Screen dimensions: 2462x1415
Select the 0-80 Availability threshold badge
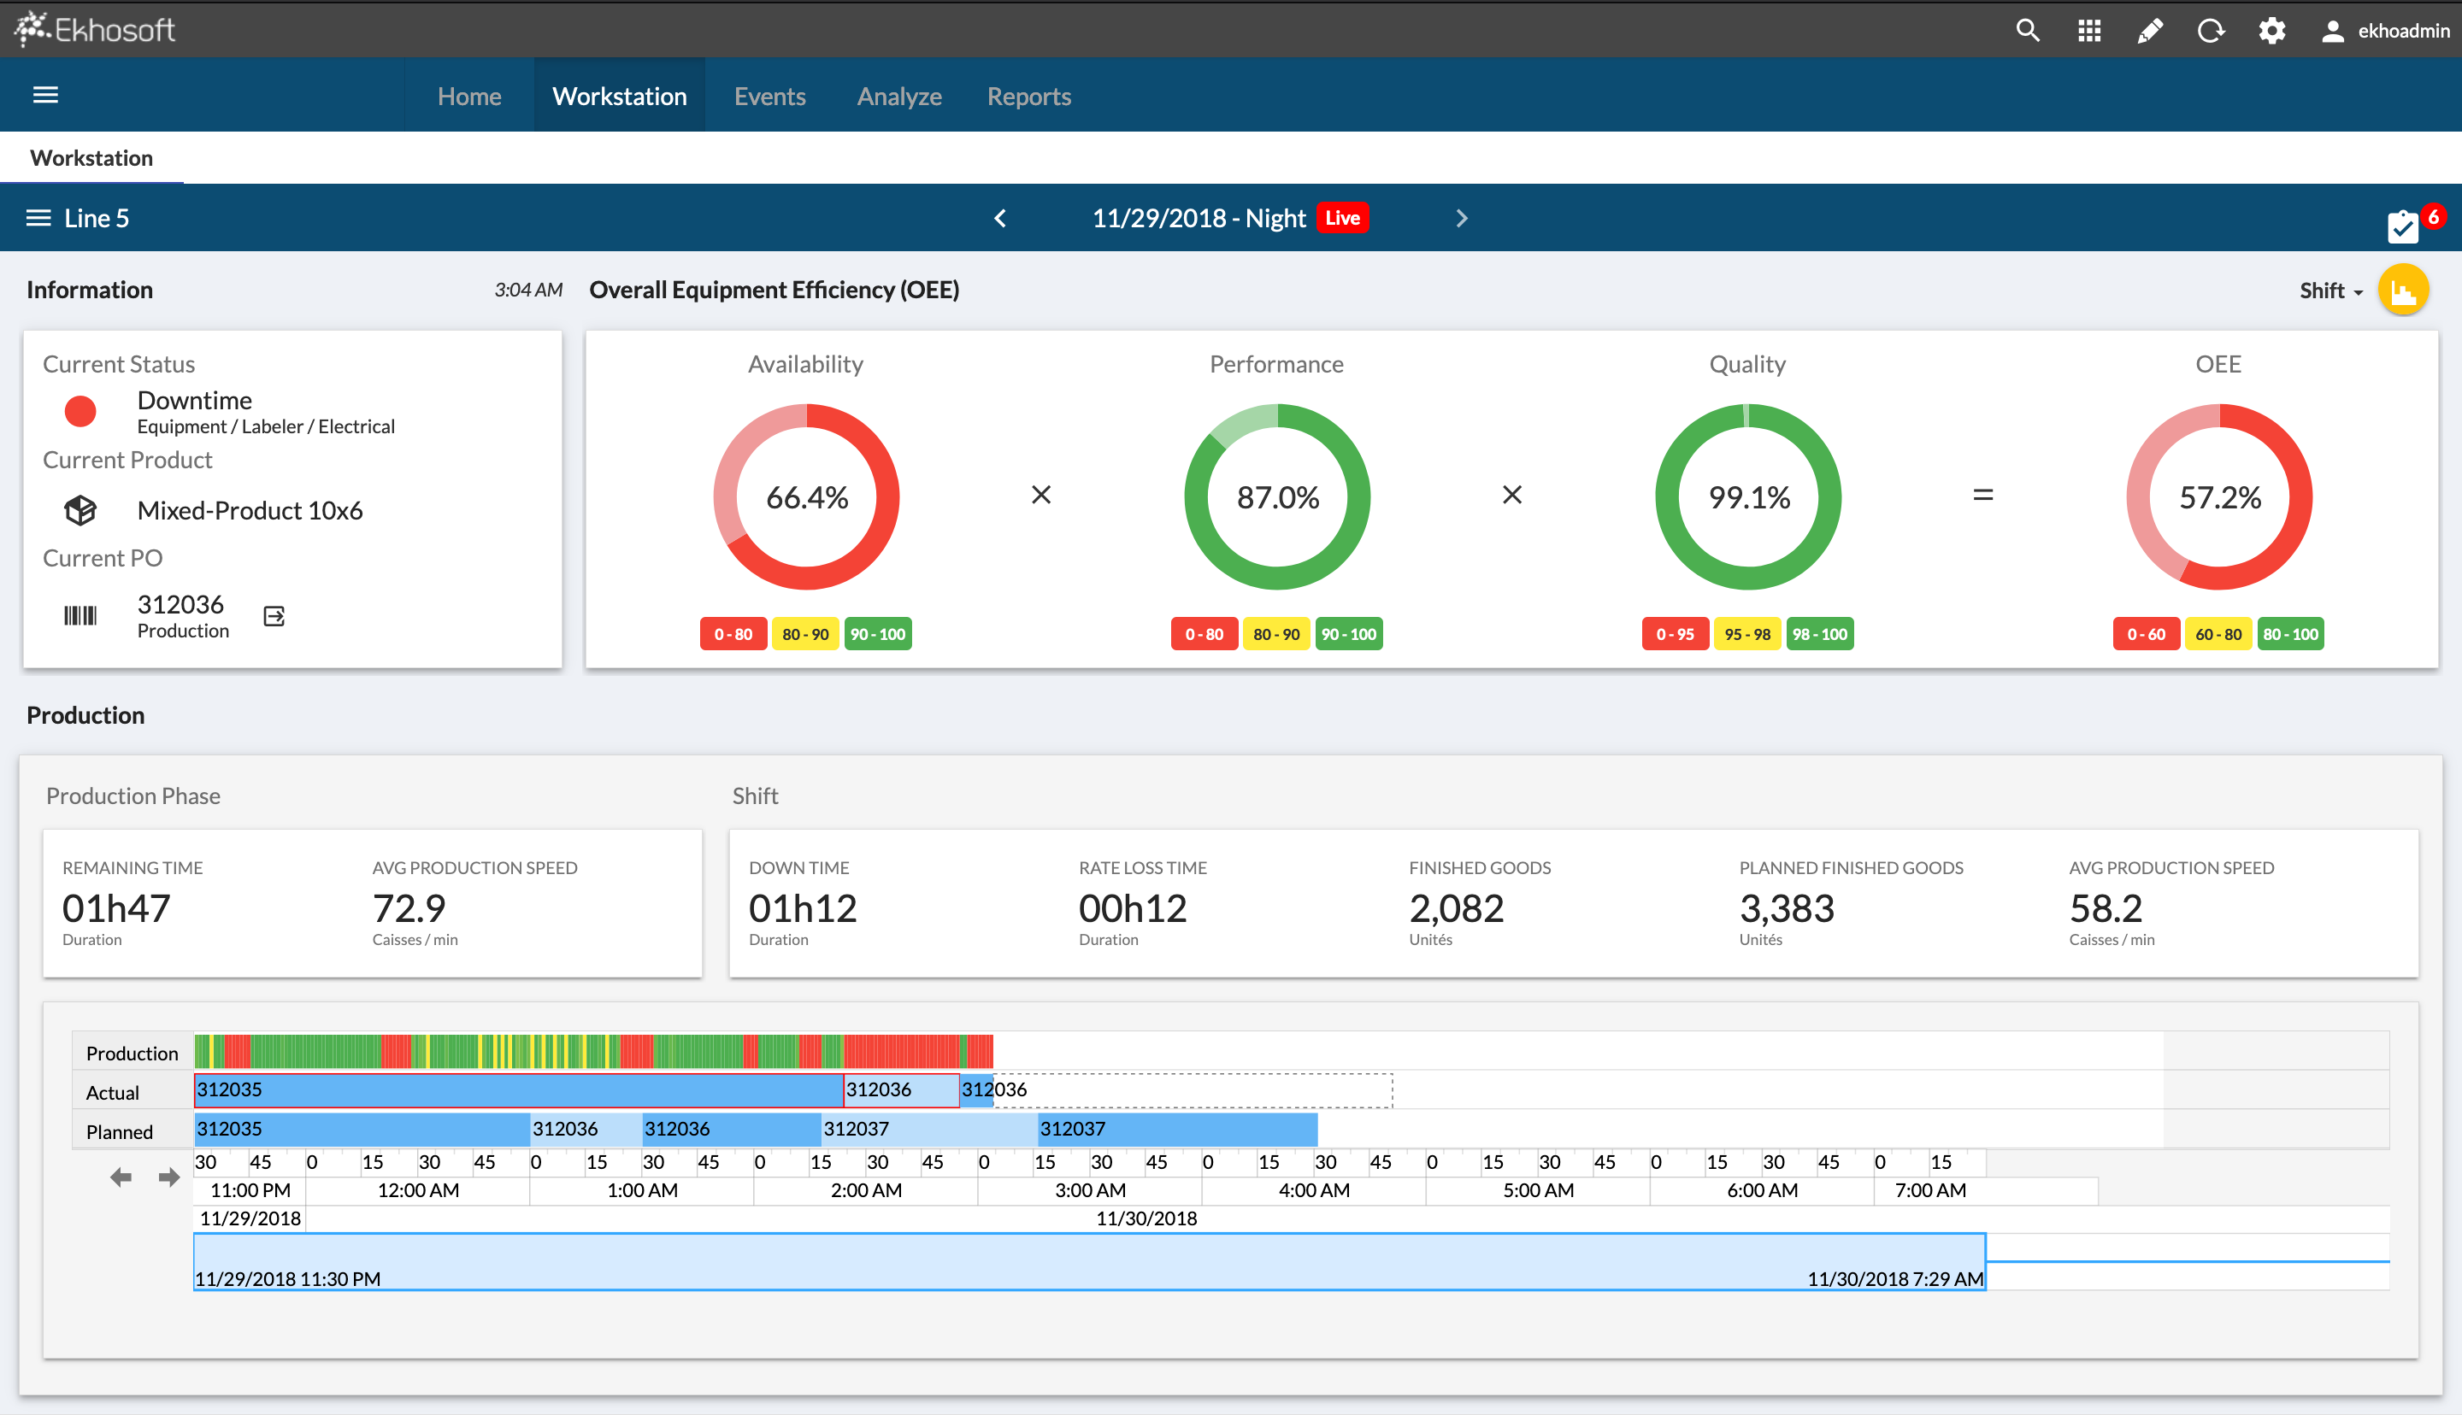pyautogui.click(x=733, y=632)
